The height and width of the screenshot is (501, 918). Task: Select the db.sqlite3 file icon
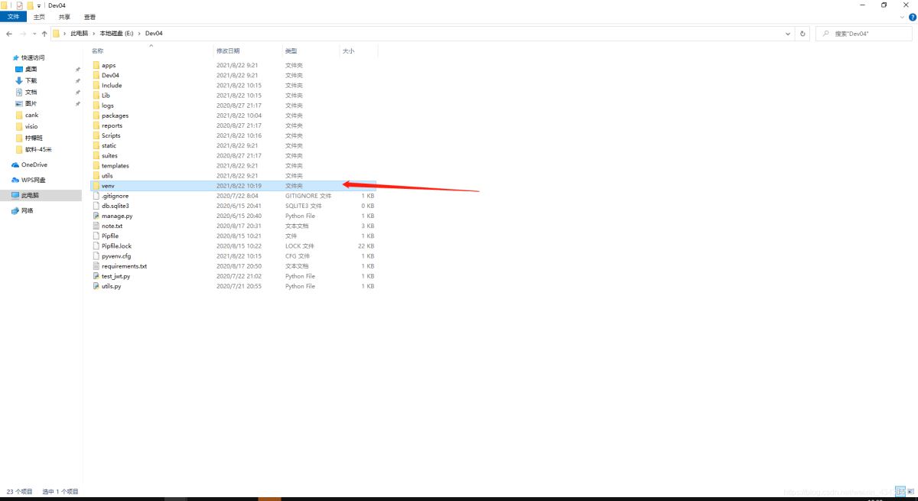pos(96,206)
